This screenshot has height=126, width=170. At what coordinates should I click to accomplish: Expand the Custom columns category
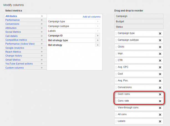pyautogui.click(x=14, y=68)
